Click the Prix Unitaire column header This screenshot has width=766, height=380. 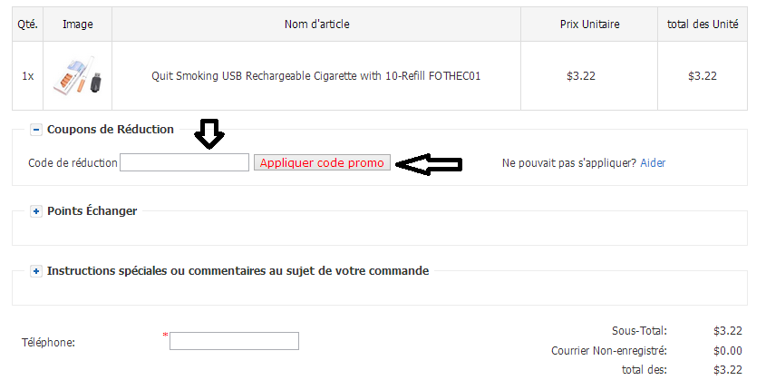click(x=589, y=24)
